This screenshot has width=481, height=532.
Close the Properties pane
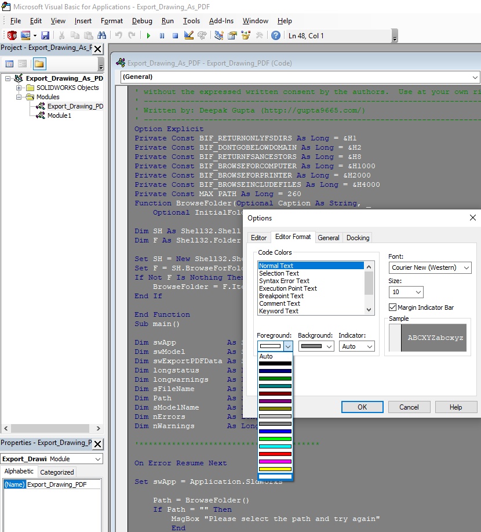pos(97,444)
